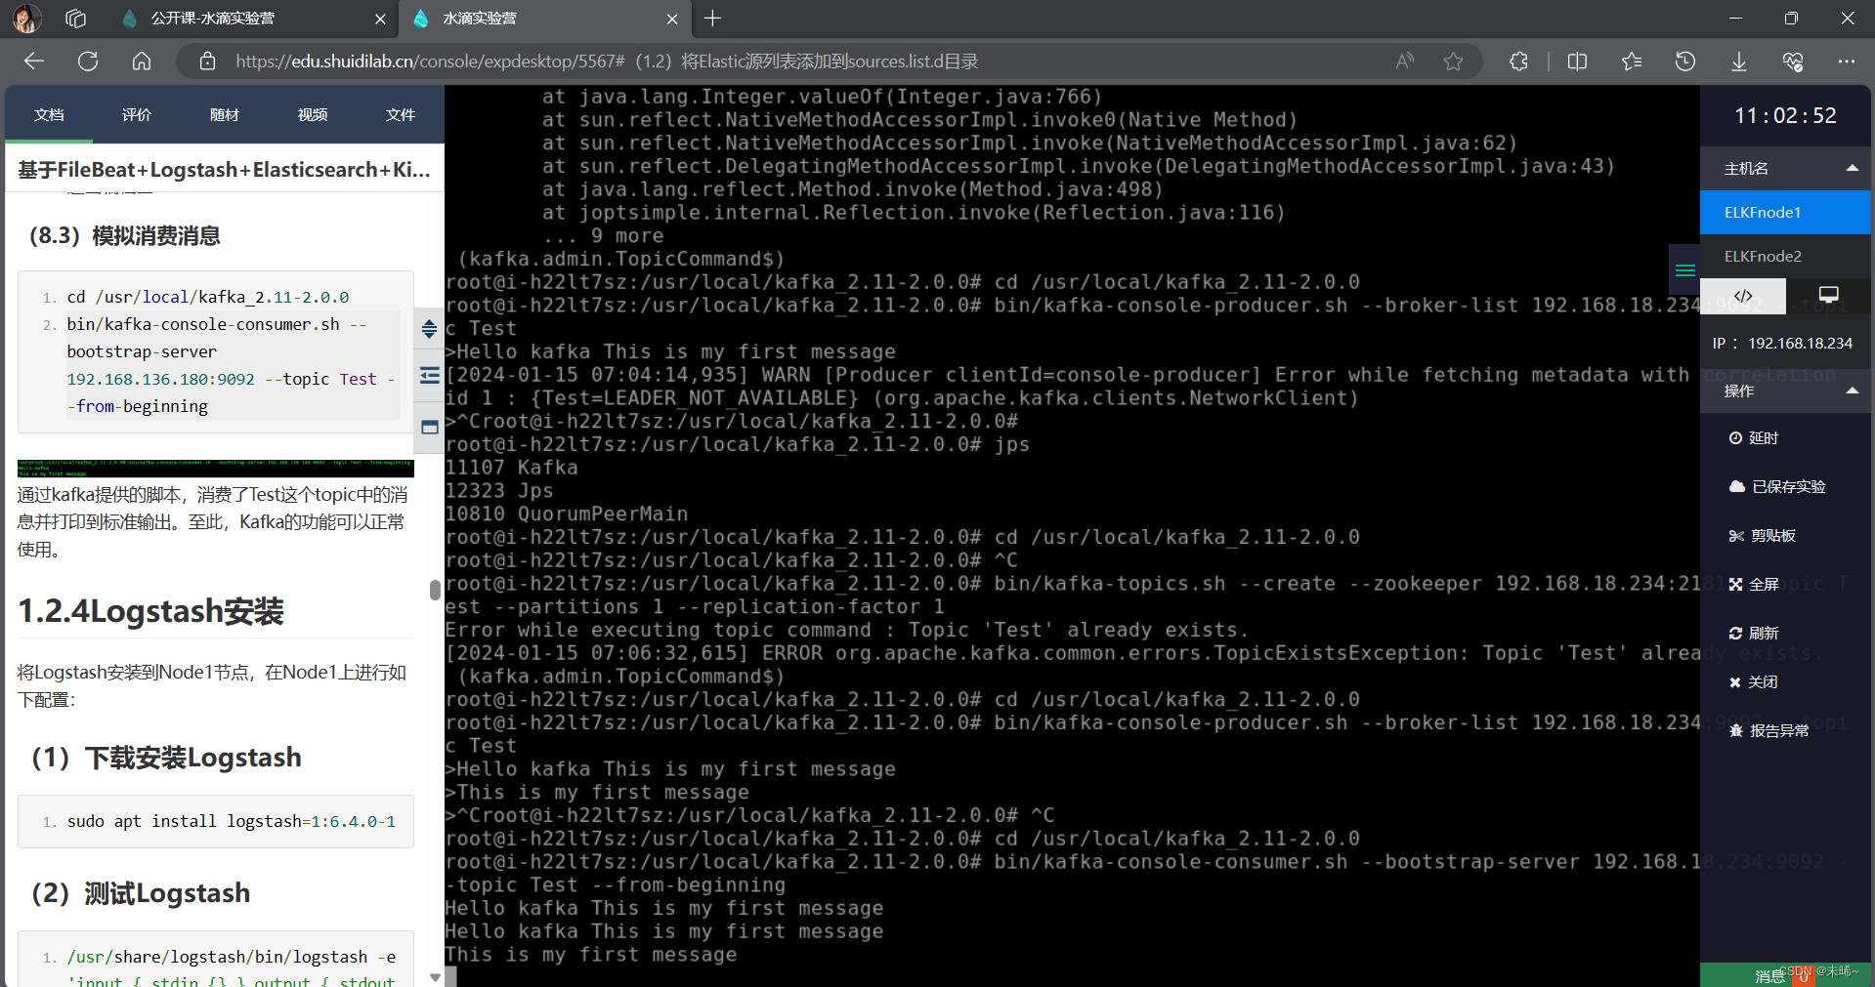Click the kafka-console-consumer.sh code block
1875x987 pixels.
(216, 351)
